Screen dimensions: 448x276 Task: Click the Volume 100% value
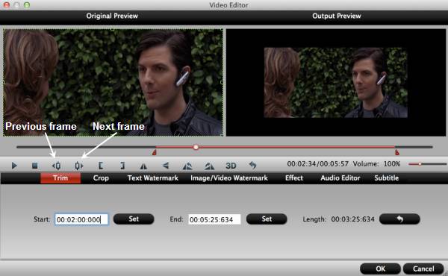click(392, 164)
